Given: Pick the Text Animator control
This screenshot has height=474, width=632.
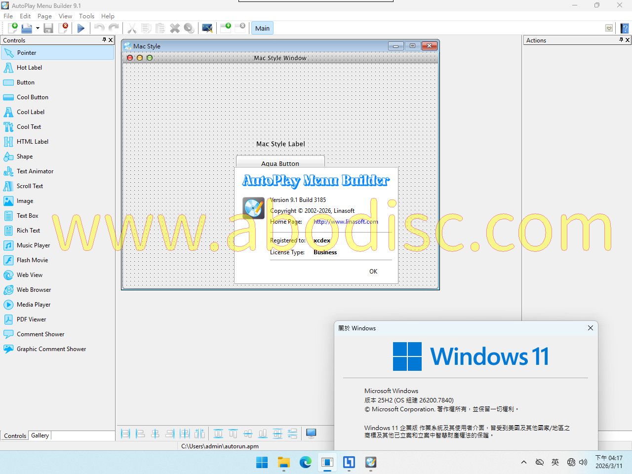Looking at the screenshot, I should pos(35,171).
